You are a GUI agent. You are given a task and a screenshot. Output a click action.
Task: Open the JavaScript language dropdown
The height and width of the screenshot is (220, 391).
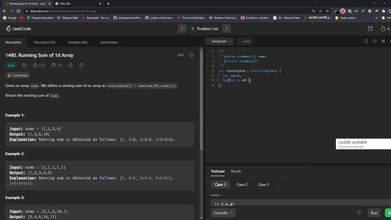[220, 42]
